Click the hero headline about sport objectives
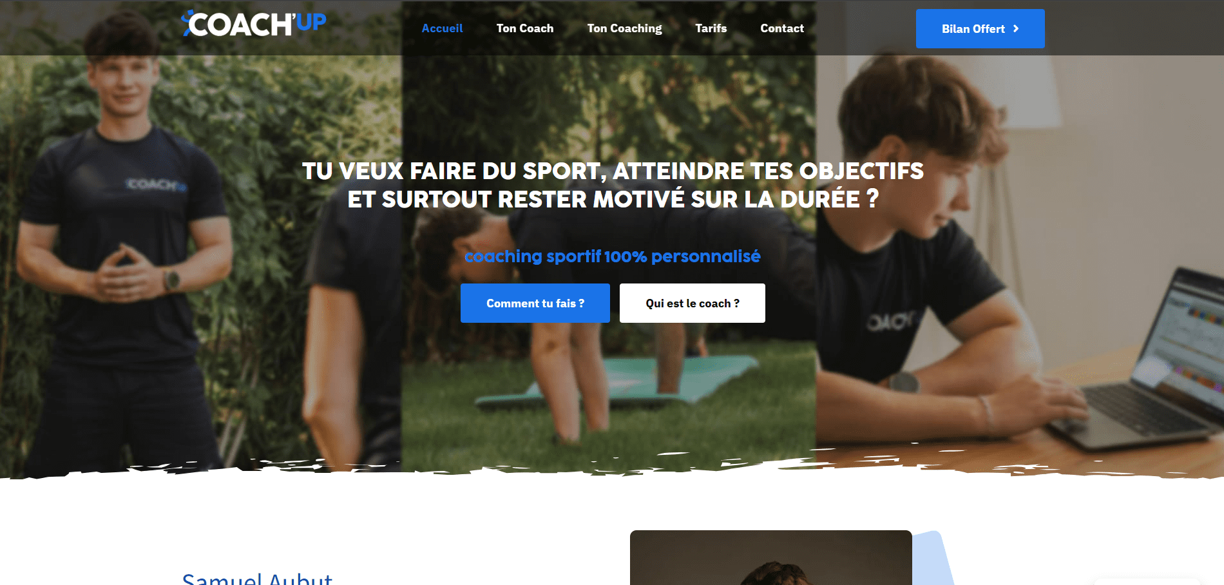Viewport: 1224px width, 585px height. [613, 185]
